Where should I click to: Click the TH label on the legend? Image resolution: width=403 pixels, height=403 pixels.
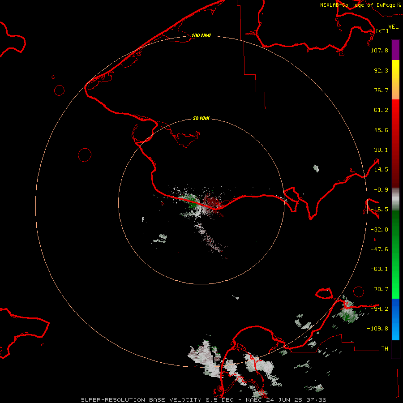[x=385, y=349]
